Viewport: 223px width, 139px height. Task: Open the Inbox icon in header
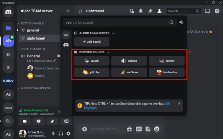(207, 11)
